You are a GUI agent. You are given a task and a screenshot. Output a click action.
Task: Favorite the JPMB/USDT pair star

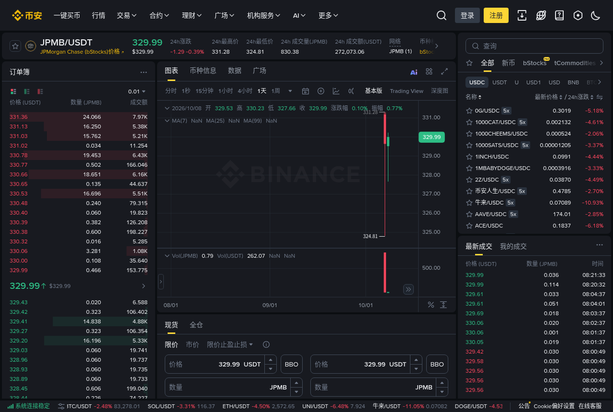pos(15,46)
